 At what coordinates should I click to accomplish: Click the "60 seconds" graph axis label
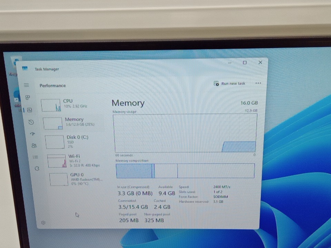point(124,155)
